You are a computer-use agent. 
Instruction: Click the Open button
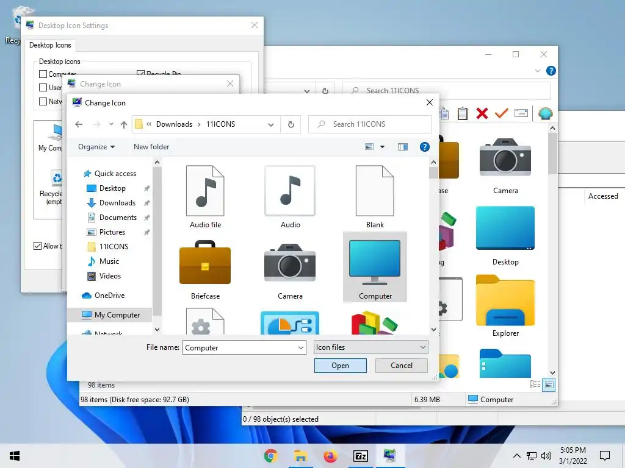340,366
